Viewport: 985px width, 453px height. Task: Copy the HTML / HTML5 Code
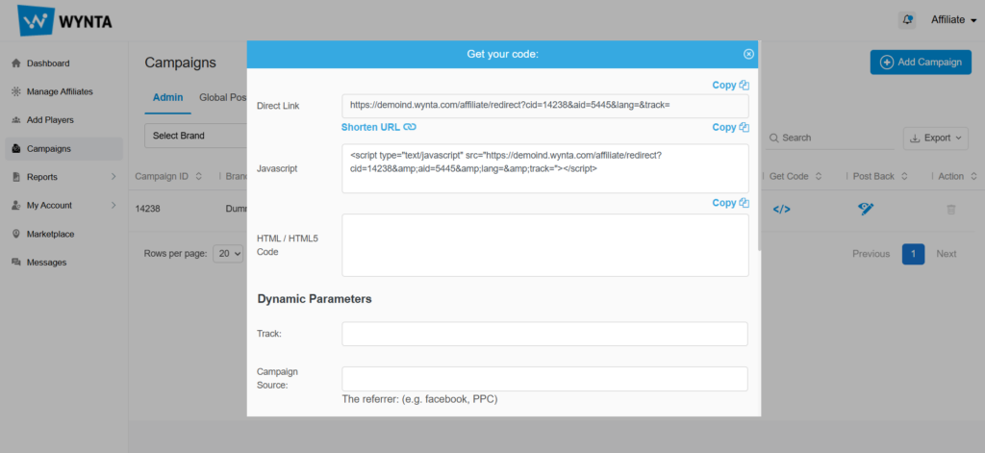[731, 203]
